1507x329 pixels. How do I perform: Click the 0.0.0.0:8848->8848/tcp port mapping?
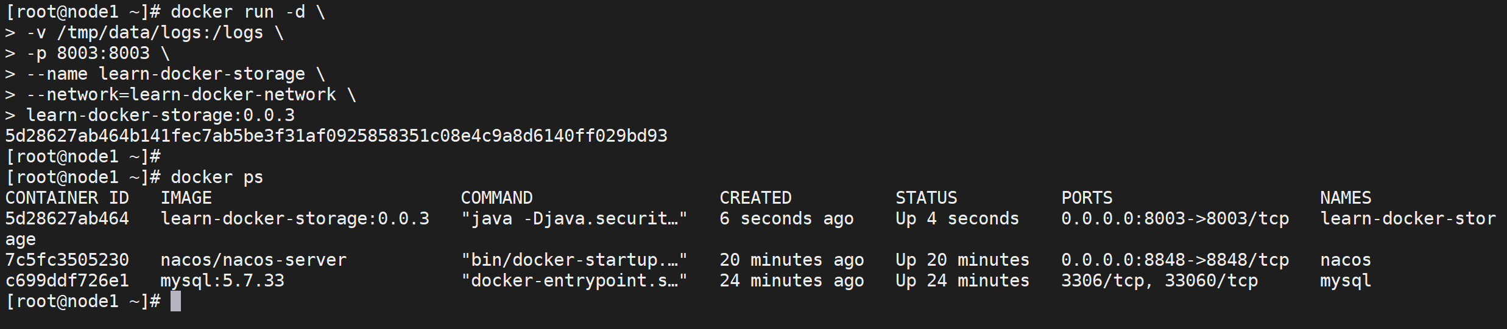(1174, 260)
